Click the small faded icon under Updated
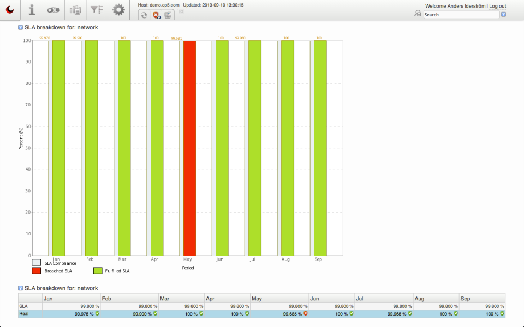Image resolution: width=524 pixels, height=327 pixels. click(181, 11)
